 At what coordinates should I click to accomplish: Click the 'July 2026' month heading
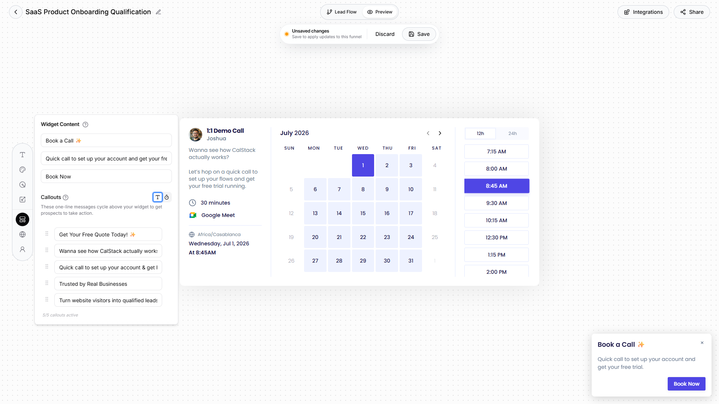[x=294, y=133]
